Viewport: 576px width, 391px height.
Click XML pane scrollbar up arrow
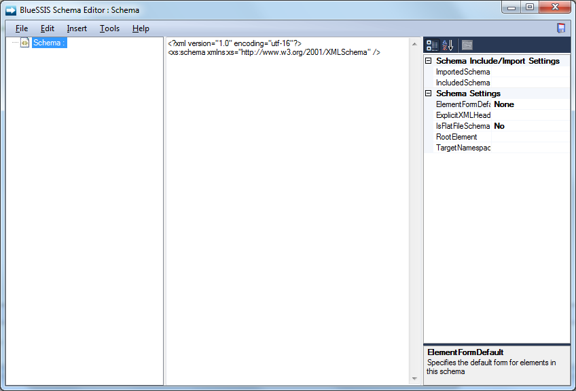[x=414, y=44]
